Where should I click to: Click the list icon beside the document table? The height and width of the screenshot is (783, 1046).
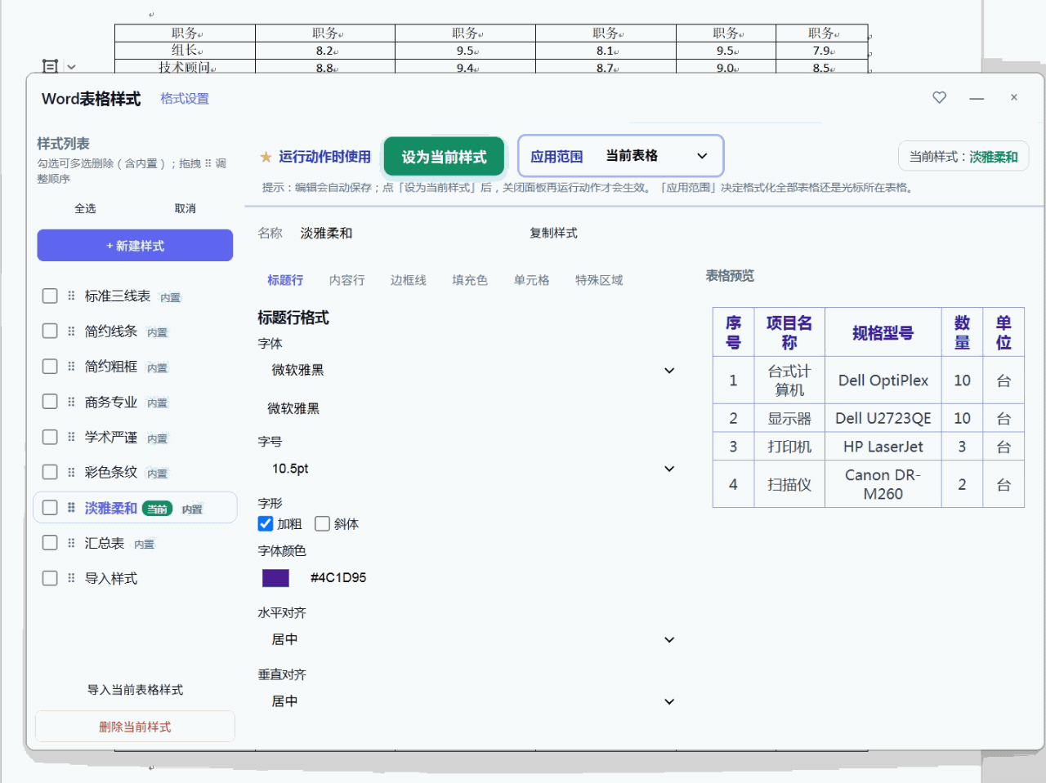50,67
